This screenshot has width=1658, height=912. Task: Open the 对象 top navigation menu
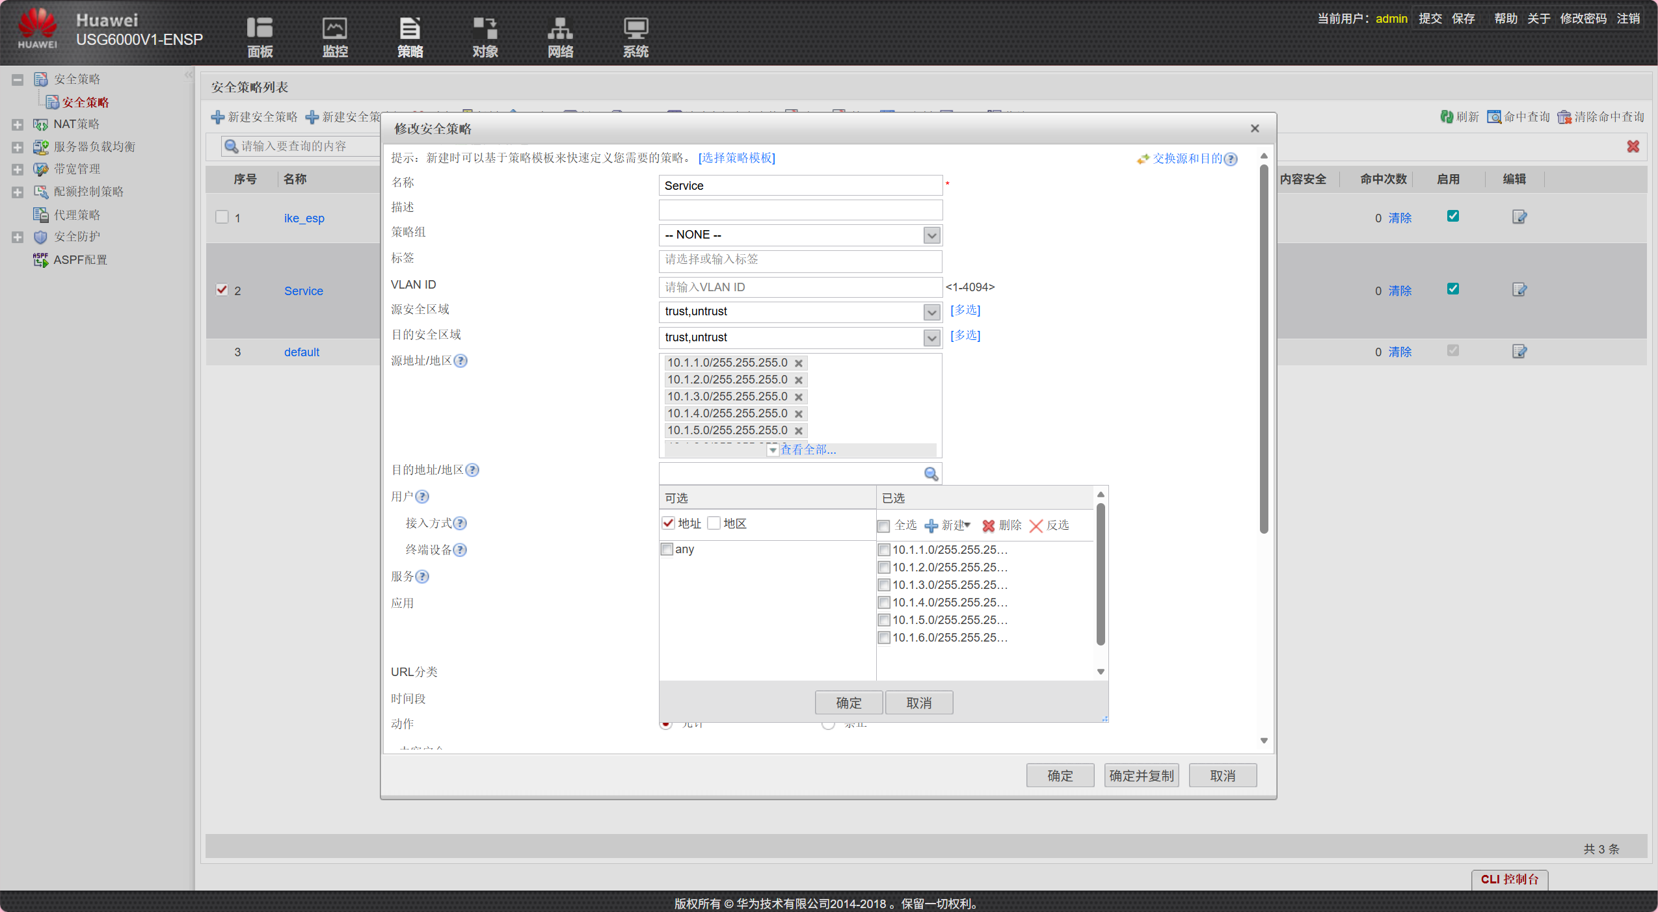tap(485, 37)
